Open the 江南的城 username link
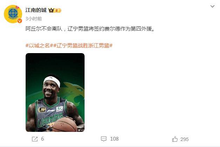Screen dimensions: 220x147 pos(36,10)
